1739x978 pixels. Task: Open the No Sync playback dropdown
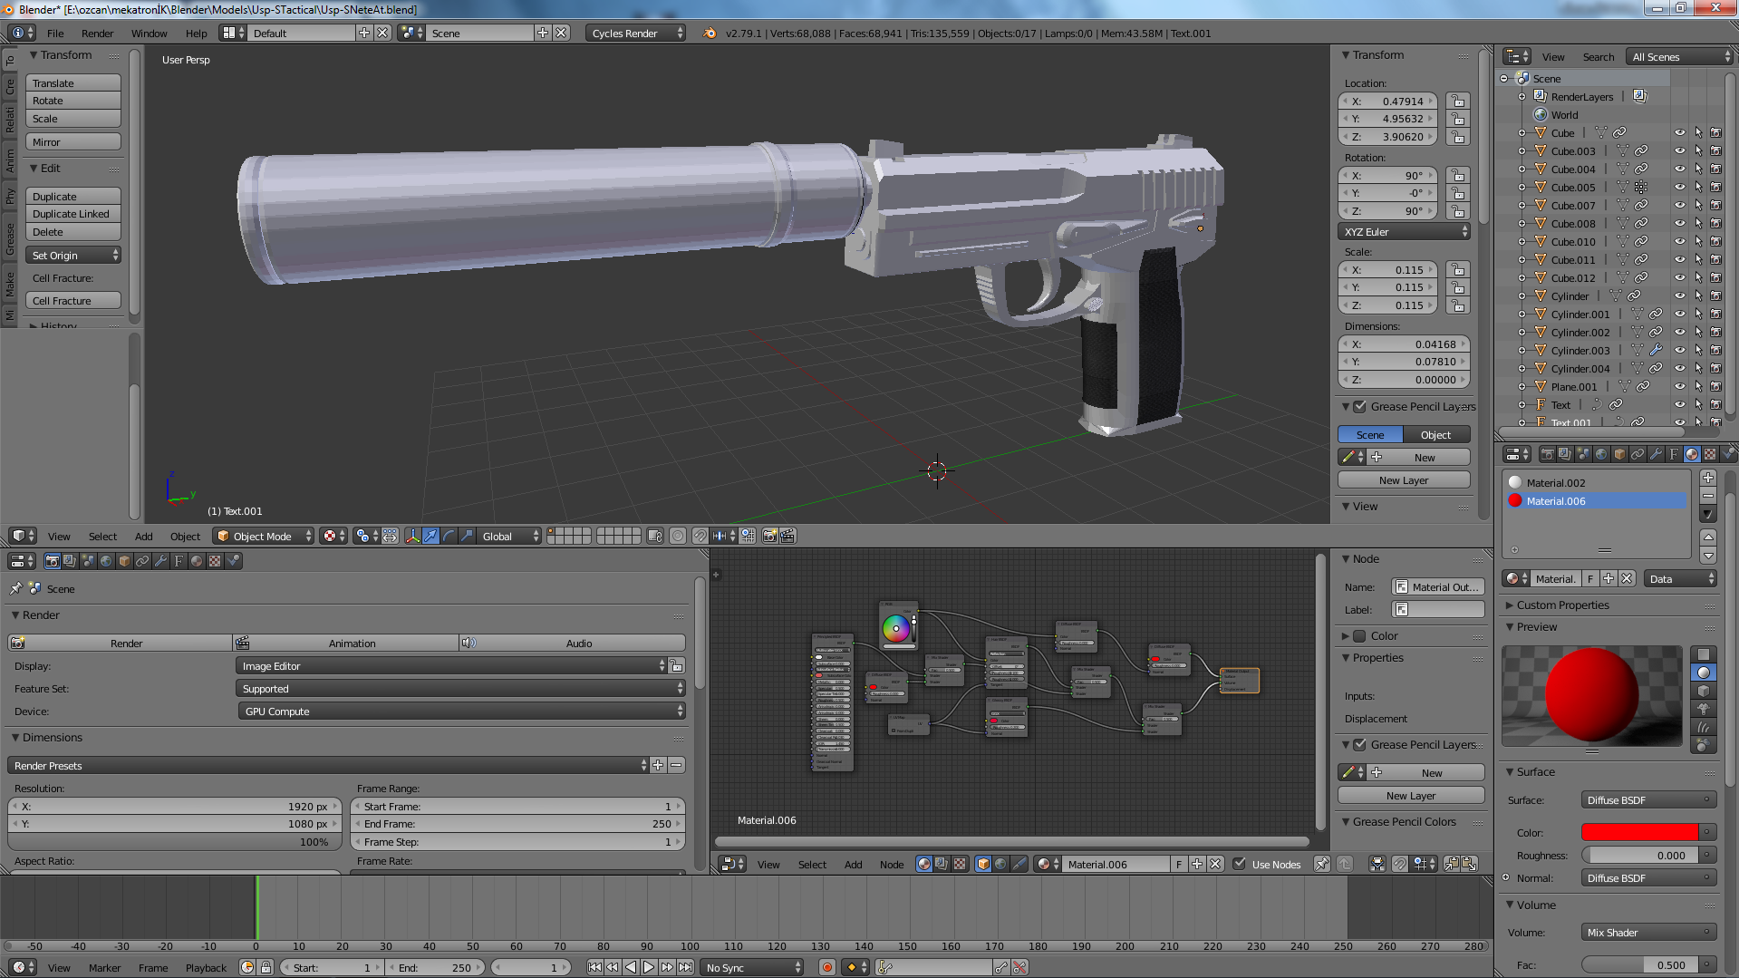coord(752,968)
